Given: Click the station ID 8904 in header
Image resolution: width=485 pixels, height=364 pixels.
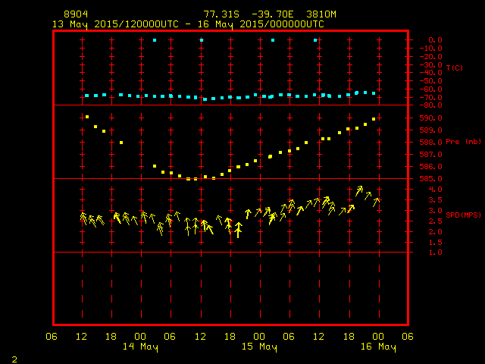Looking at the screenshot, I should 76,14.
